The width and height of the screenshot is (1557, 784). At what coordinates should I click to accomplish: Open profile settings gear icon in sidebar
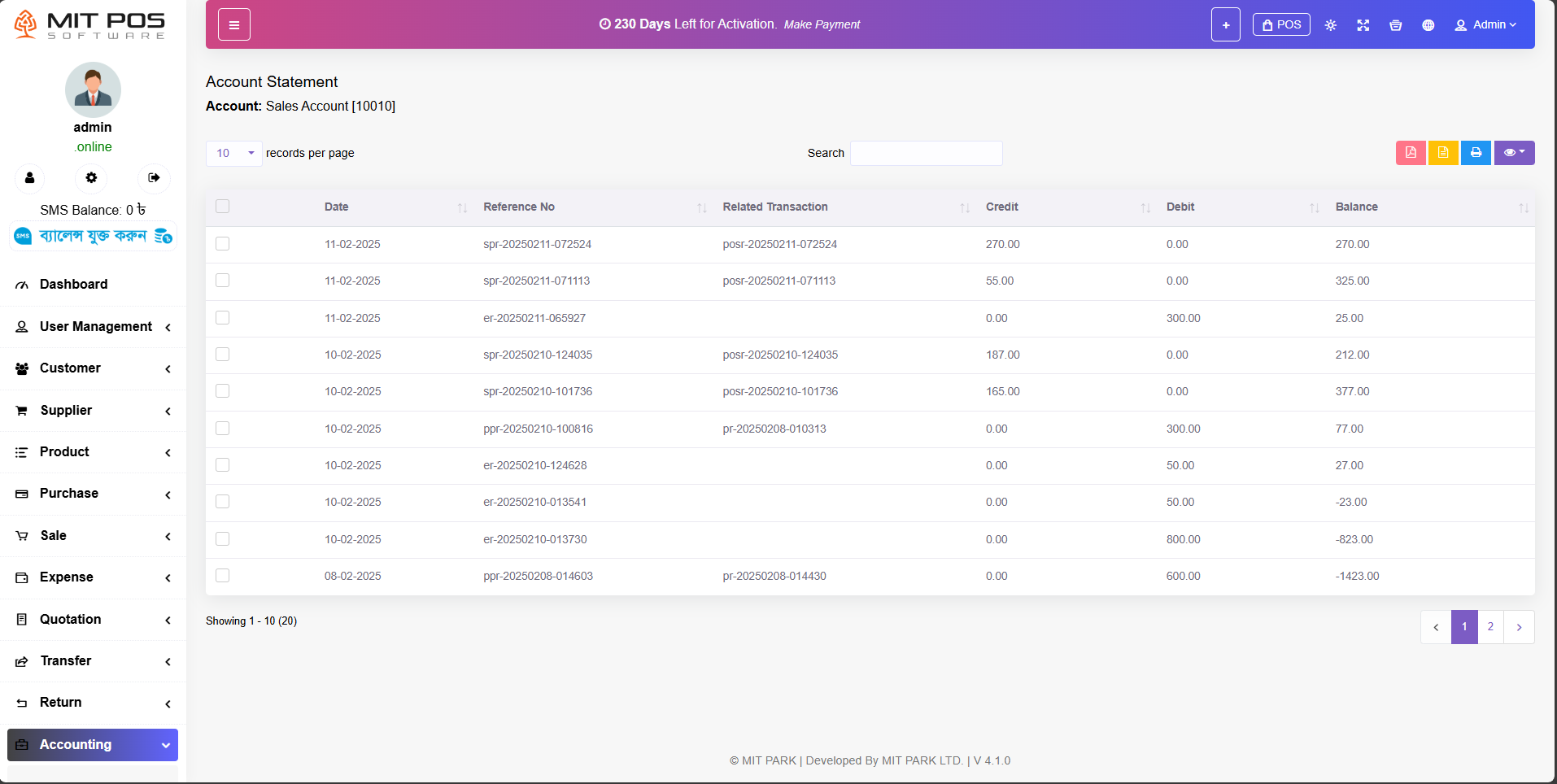tap(91, 178)
